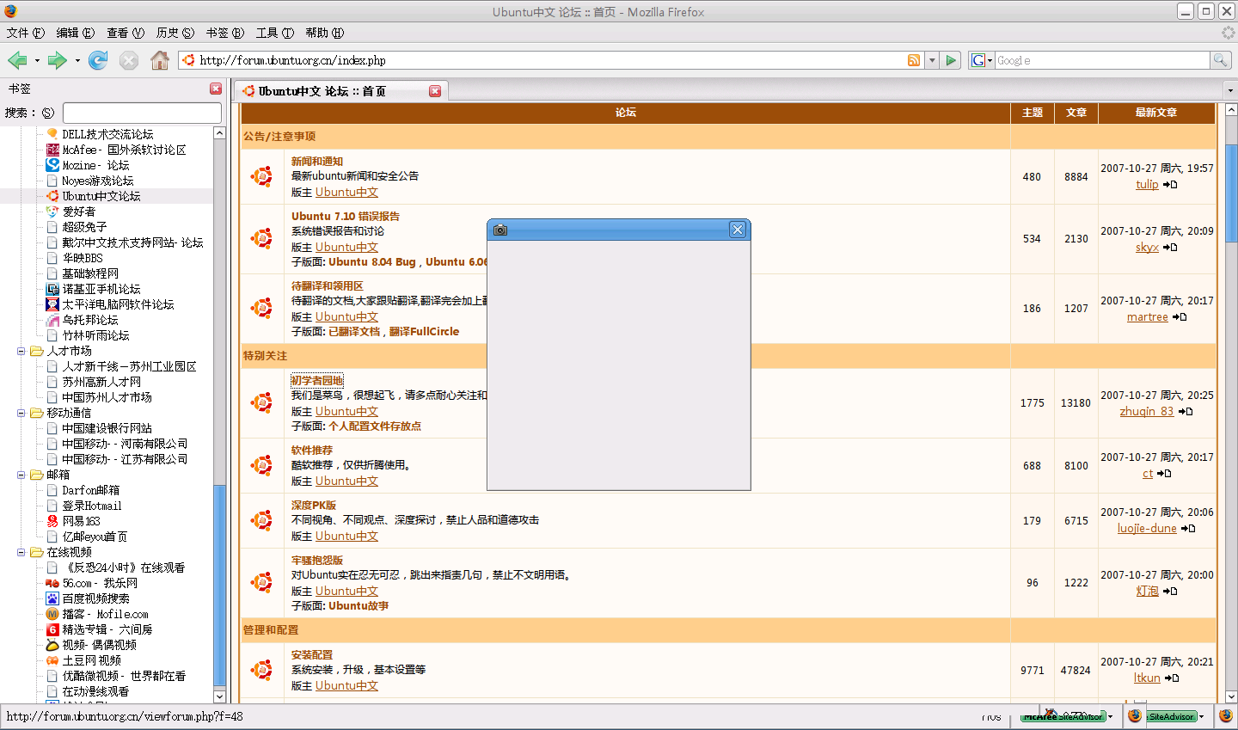This screenshot has height=730, width=1238.
Task: Click the forum icon beside Ubuntu 7.10 错误报告
Action: pos(261,238)
